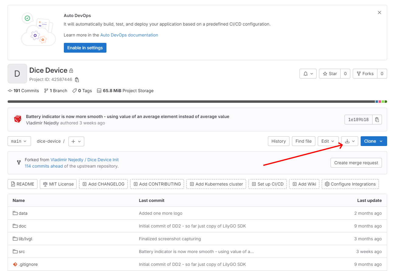
Task: Click the History button
Action: [x=279, y=141]
